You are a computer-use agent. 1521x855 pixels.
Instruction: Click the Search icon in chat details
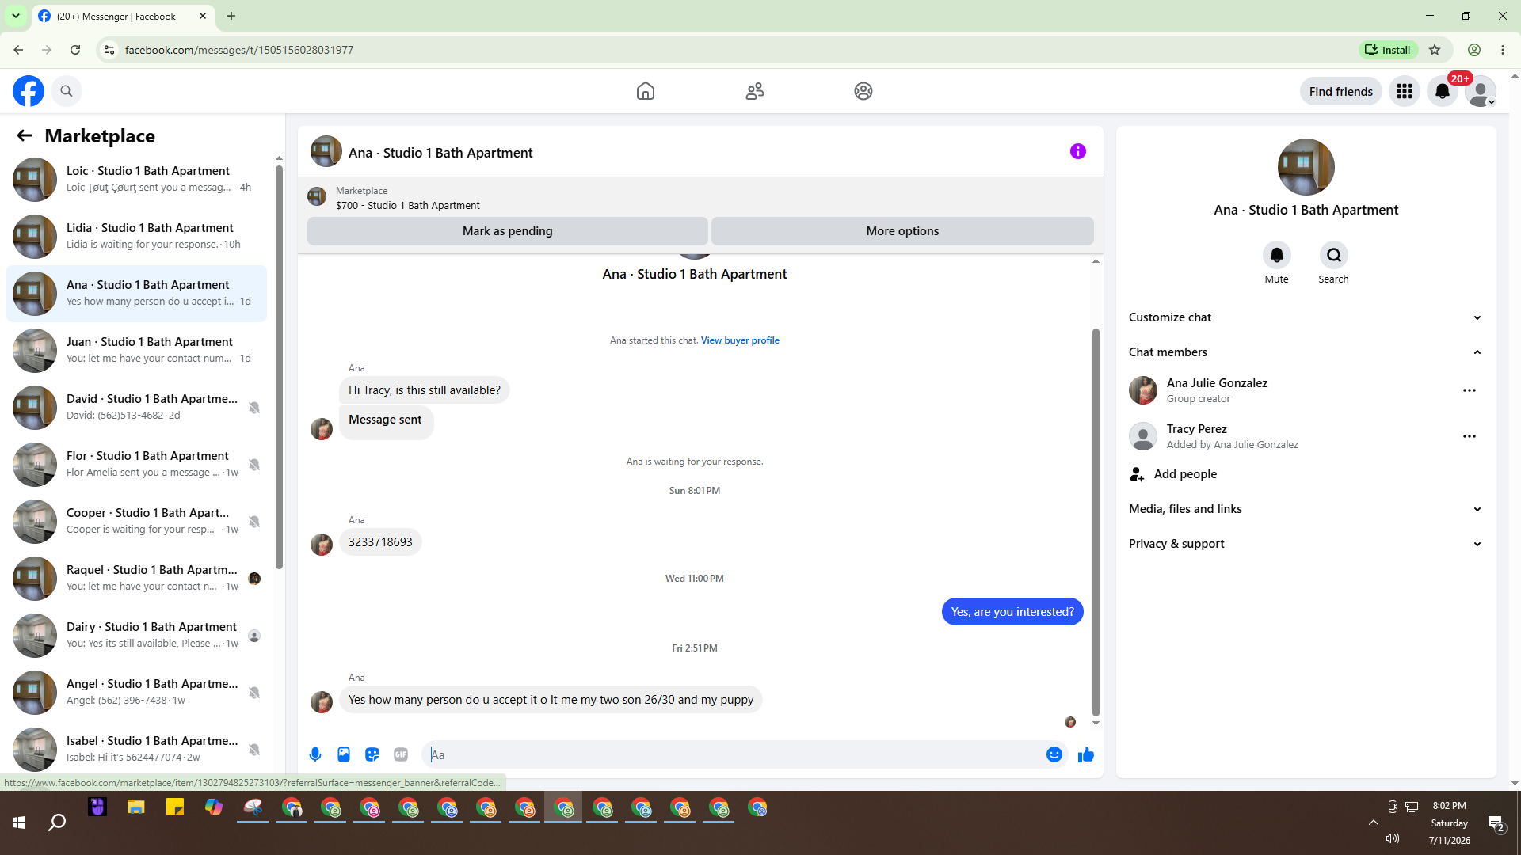(1334, 255)
